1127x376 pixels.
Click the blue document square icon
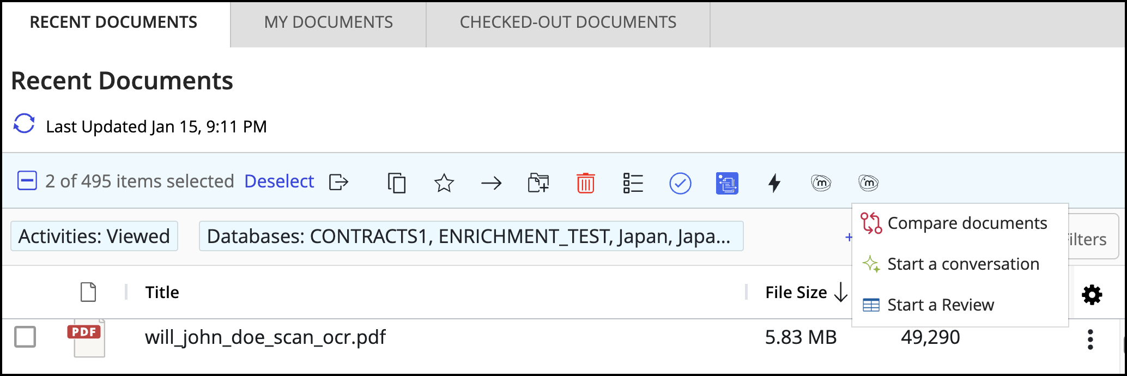(727, 183)
